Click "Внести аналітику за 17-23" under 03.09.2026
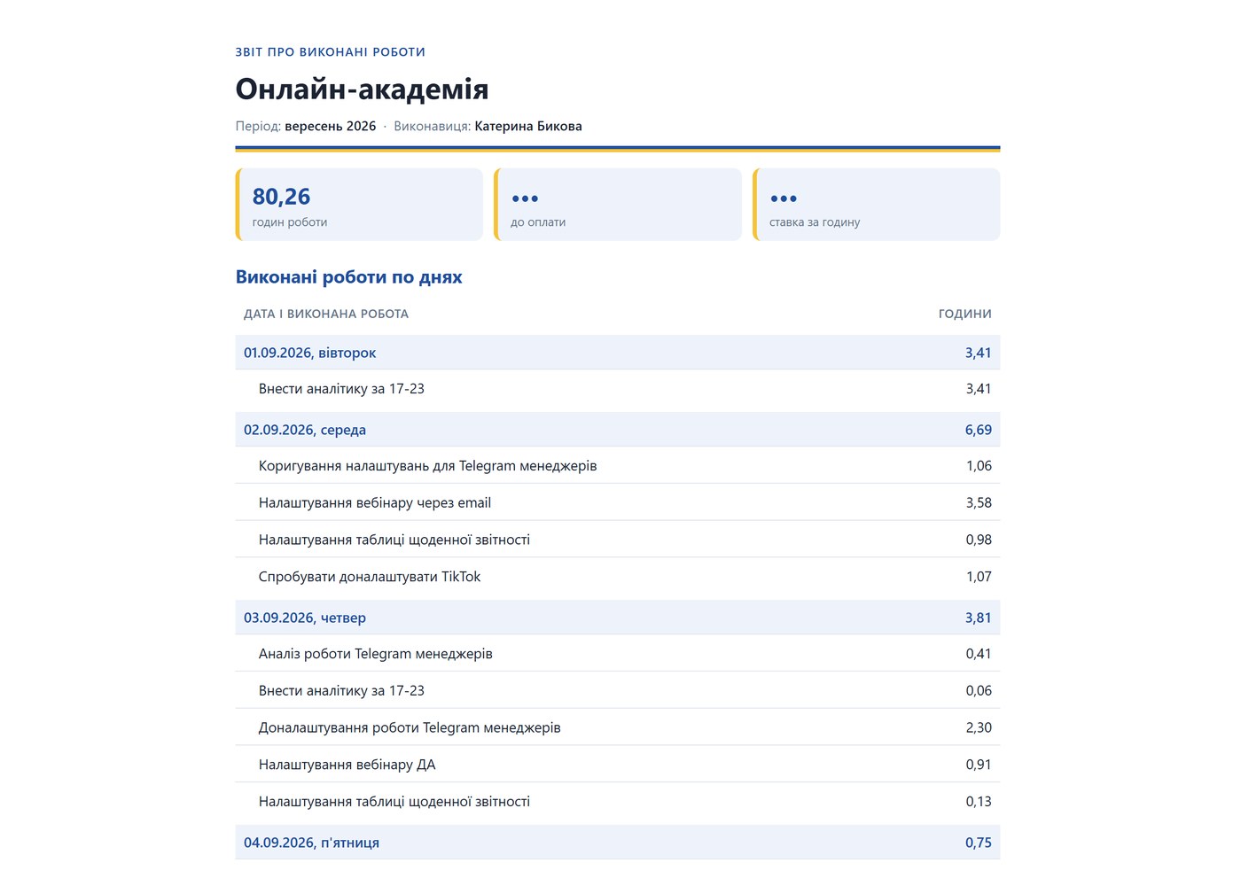 click(341, 691)
